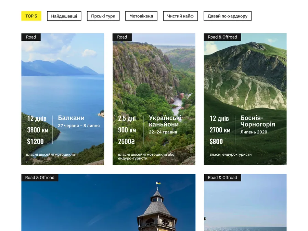Click the мотоцикли або ендуро-туристи note
The width and height of the screenshot is (308, 231).
coord(146,156)
